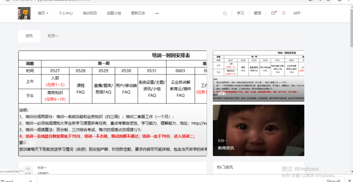353x182 pixels.
Task: Click Show all downloads button
Action: coord(333,180)
